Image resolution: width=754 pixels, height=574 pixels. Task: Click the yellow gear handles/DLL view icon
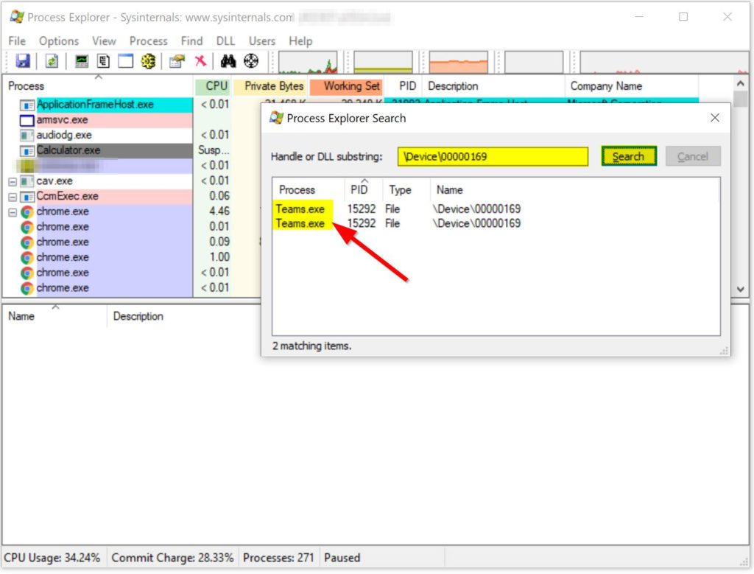tap(148, 62)
